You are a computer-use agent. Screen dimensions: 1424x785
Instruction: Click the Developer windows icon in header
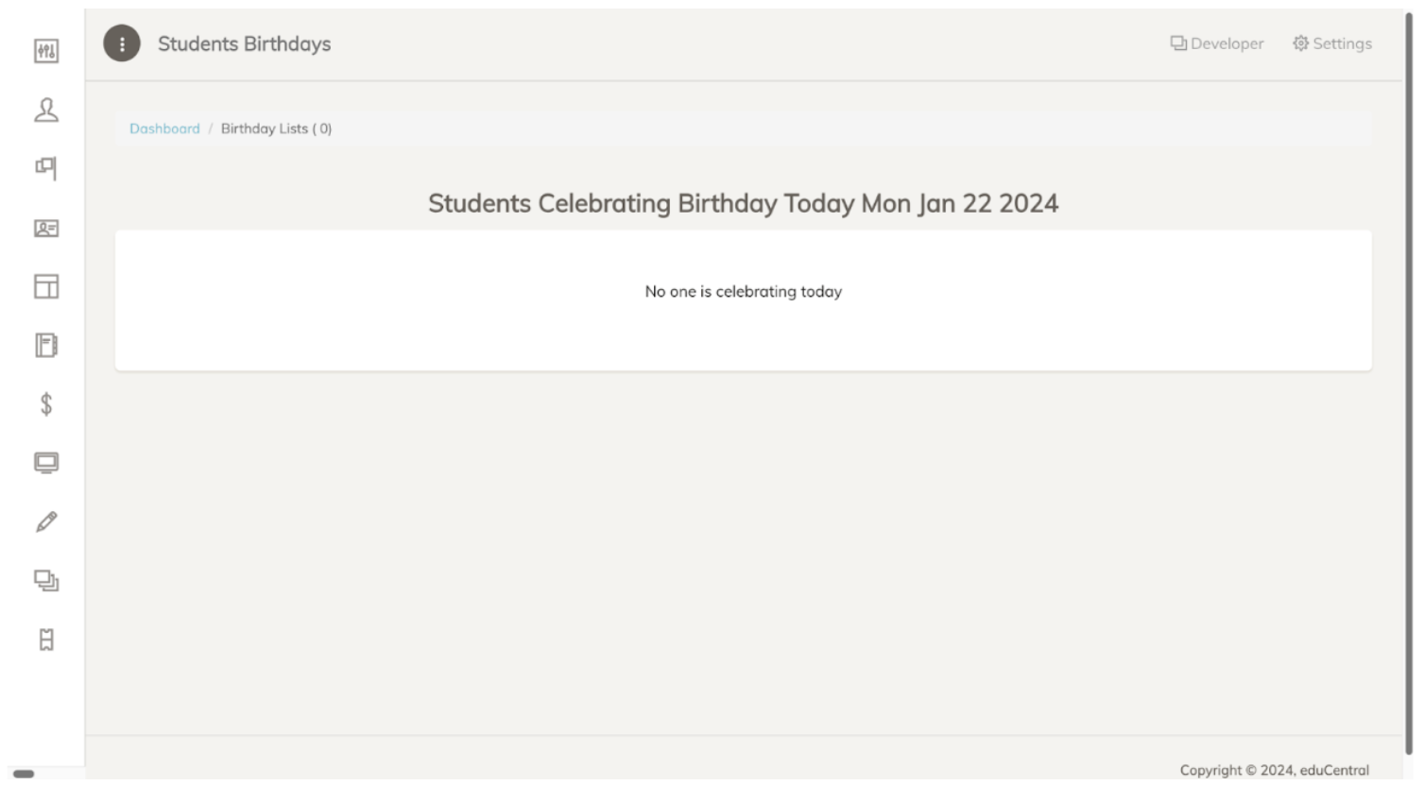[1178, 43]
